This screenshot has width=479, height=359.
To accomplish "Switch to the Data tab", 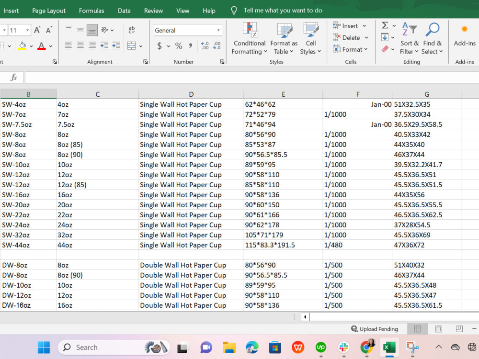I will click(x=124, y=11).
